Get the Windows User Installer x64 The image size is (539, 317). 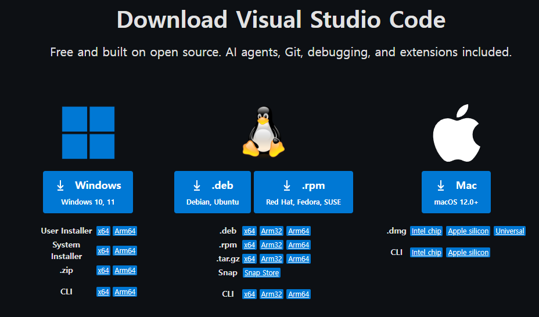103,231
